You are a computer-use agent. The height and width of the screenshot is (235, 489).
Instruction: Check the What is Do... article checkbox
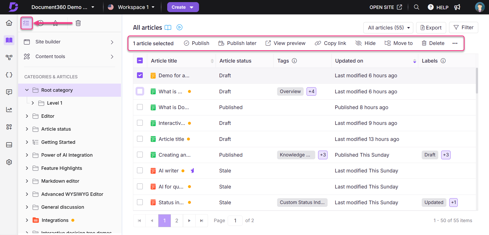pyautogui.click(x=140, y=107)
